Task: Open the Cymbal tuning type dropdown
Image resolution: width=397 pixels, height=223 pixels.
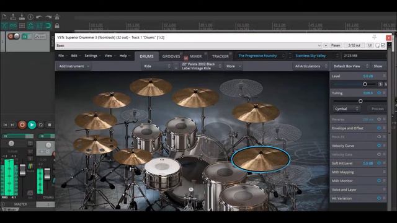Action: point(346,109)
